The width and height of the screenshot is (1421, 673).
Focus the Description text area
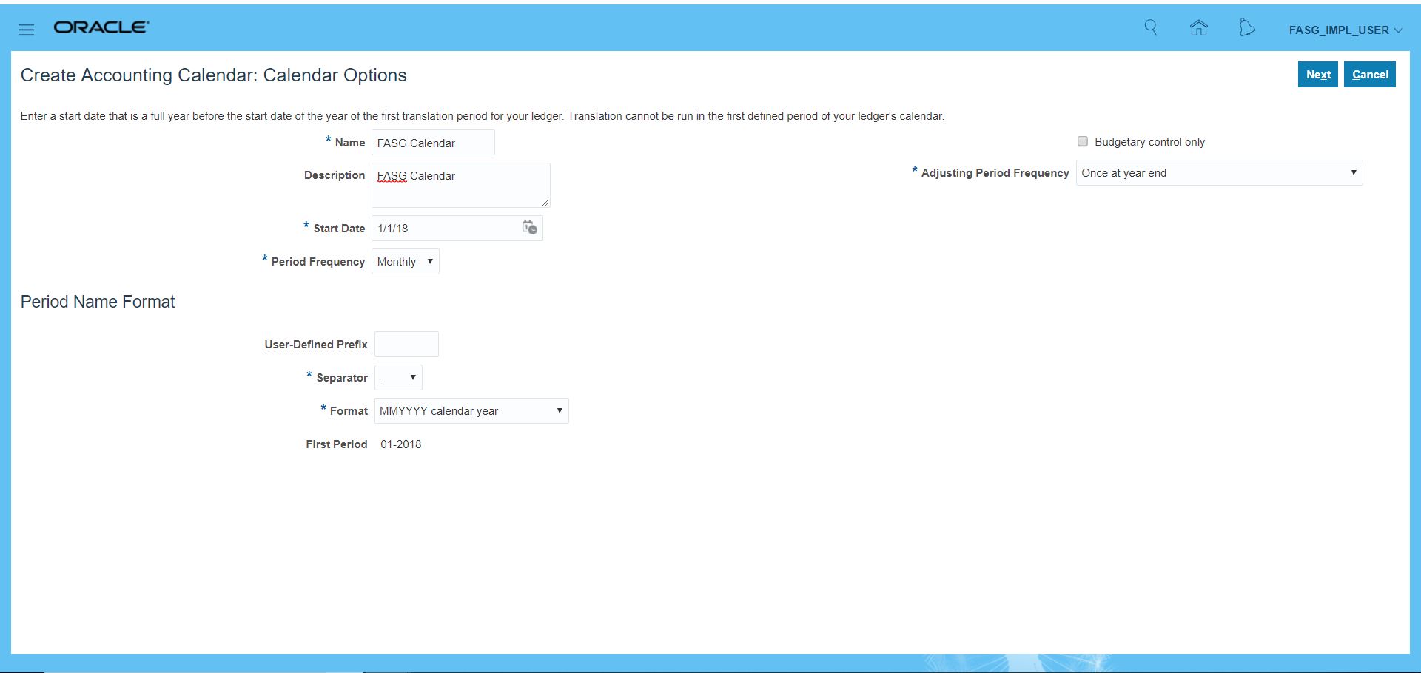460,186
